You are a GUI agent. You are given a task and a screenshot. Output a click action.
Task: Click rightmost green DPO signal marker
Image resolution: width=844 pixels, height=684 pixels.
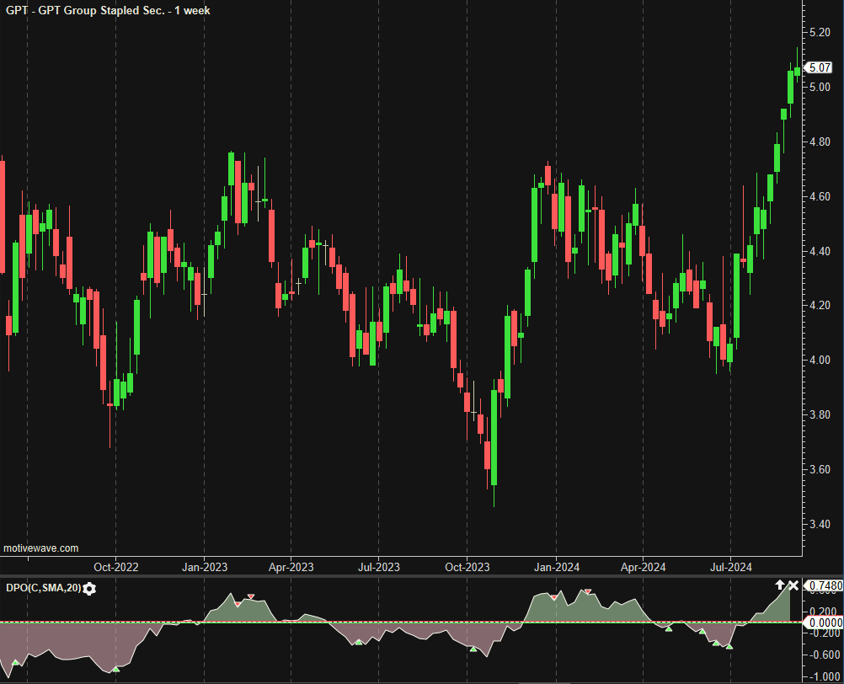point(729,647)
